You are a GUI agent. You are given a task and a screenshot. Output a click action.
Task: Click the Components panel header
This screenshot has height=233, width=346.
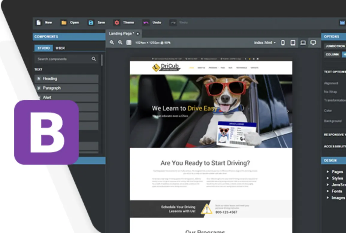tap(69, 37)
